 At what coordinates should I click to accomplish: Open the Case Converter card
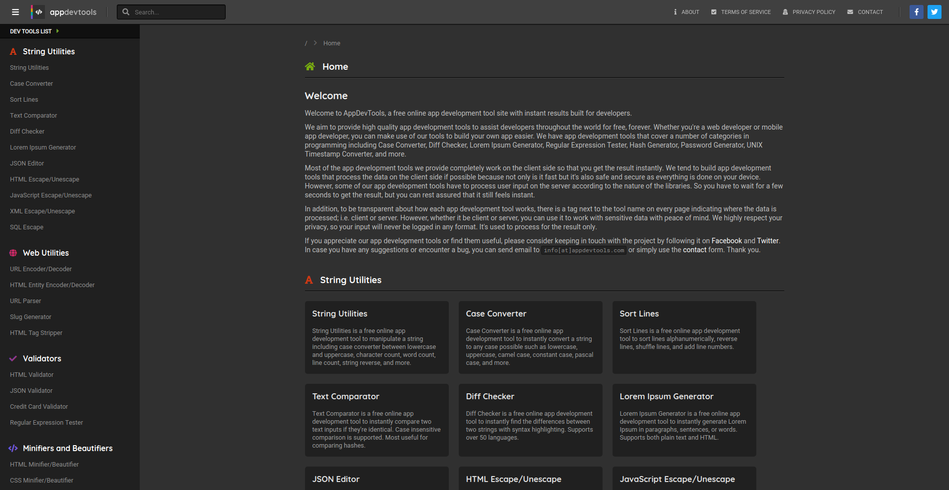[x=531, y=337]
